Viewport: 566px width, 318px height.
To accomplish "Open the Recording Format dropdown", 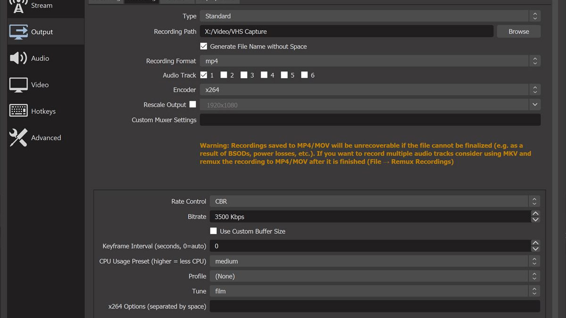I will click(x=370, y=61).
